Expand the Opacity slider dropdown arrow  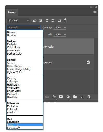coord(65,28)
